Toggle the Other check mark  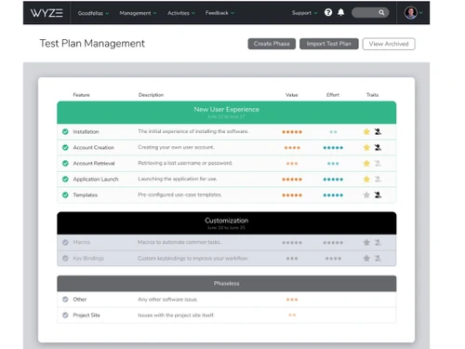[65, 300]
